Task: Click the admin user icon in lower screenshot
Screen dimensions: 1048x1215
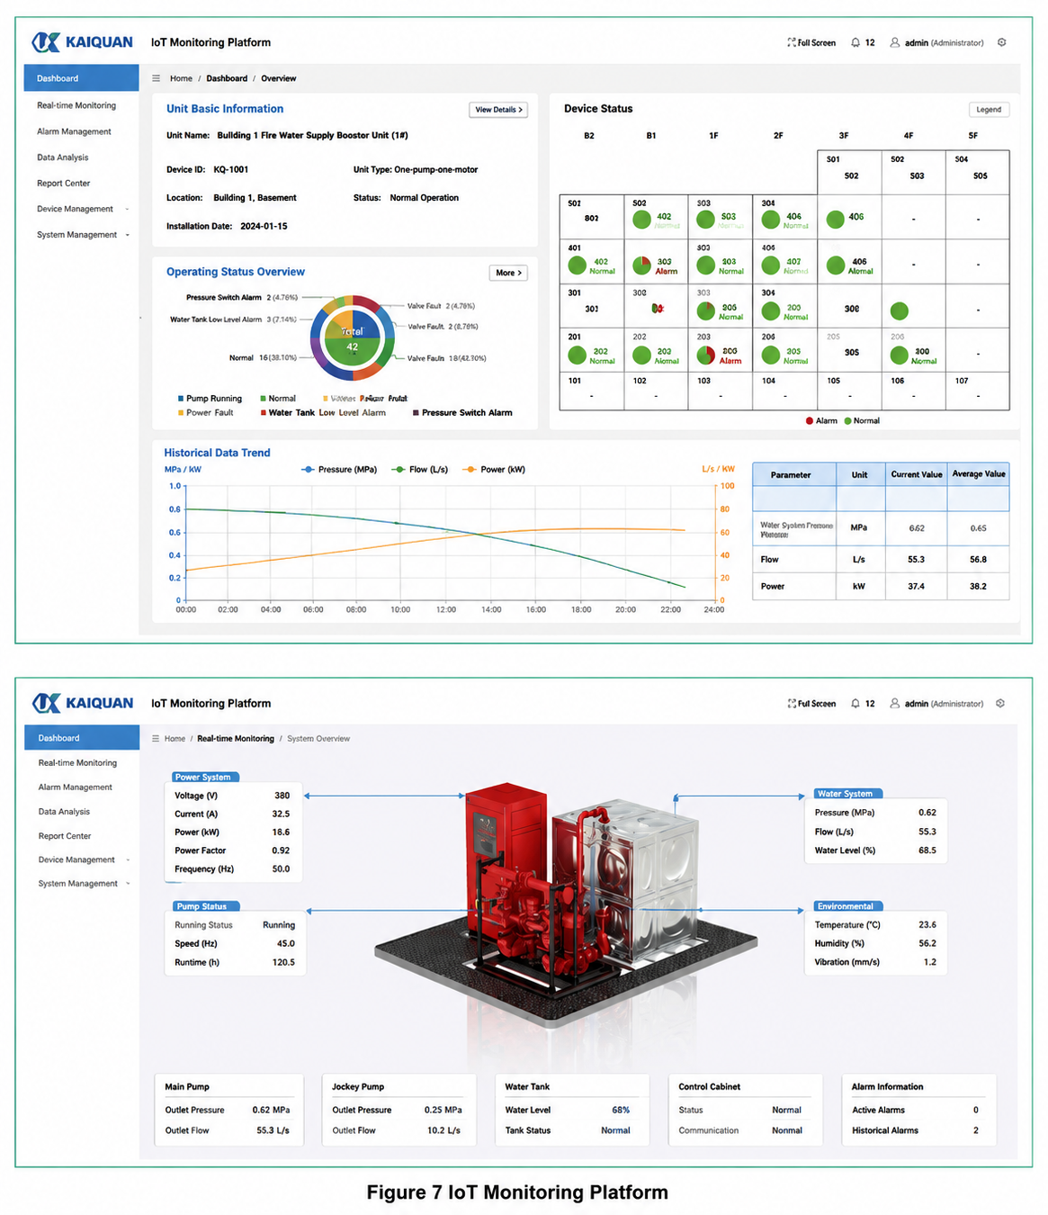Action: point(895,704)
